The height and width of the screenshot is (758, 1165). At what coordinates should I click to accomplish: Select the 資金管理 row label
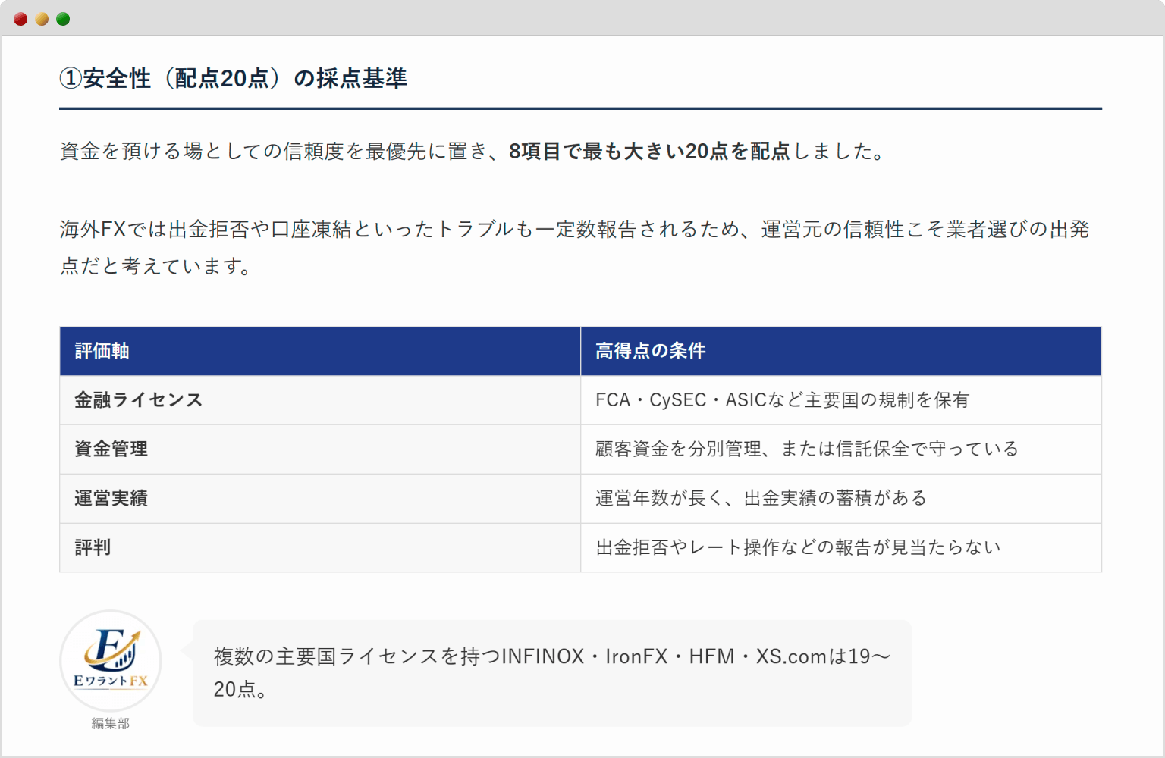[111, 449]
